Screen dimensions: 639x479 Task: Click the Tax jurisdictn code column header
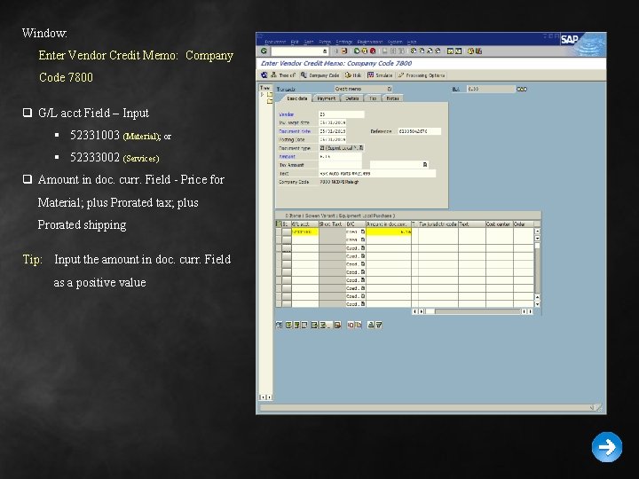tap(438, 224)
